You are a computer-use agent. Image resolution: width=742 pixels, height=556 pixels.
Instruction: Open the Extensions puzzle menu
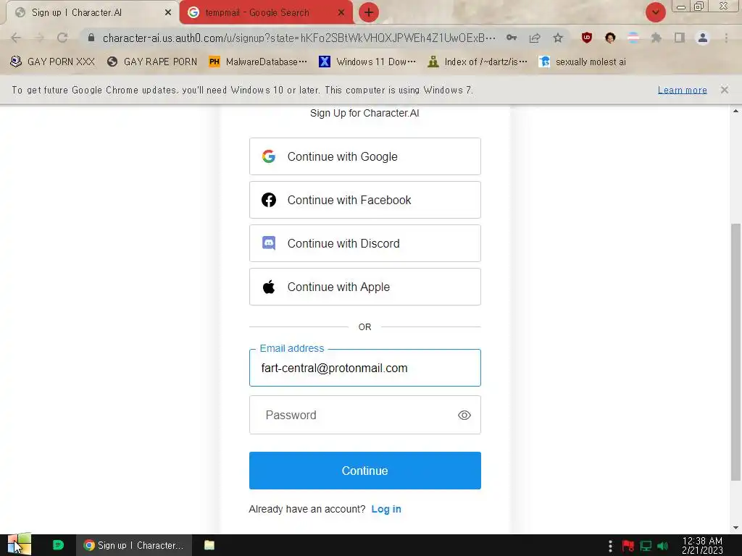pyautogui.click(x=656, y=38)
